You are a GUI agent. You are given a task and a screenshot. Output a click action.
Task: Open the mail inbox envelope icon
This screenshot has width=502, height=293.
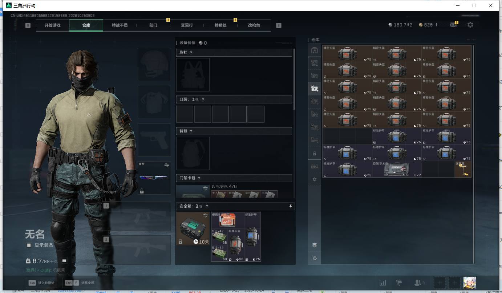[453, 25]
